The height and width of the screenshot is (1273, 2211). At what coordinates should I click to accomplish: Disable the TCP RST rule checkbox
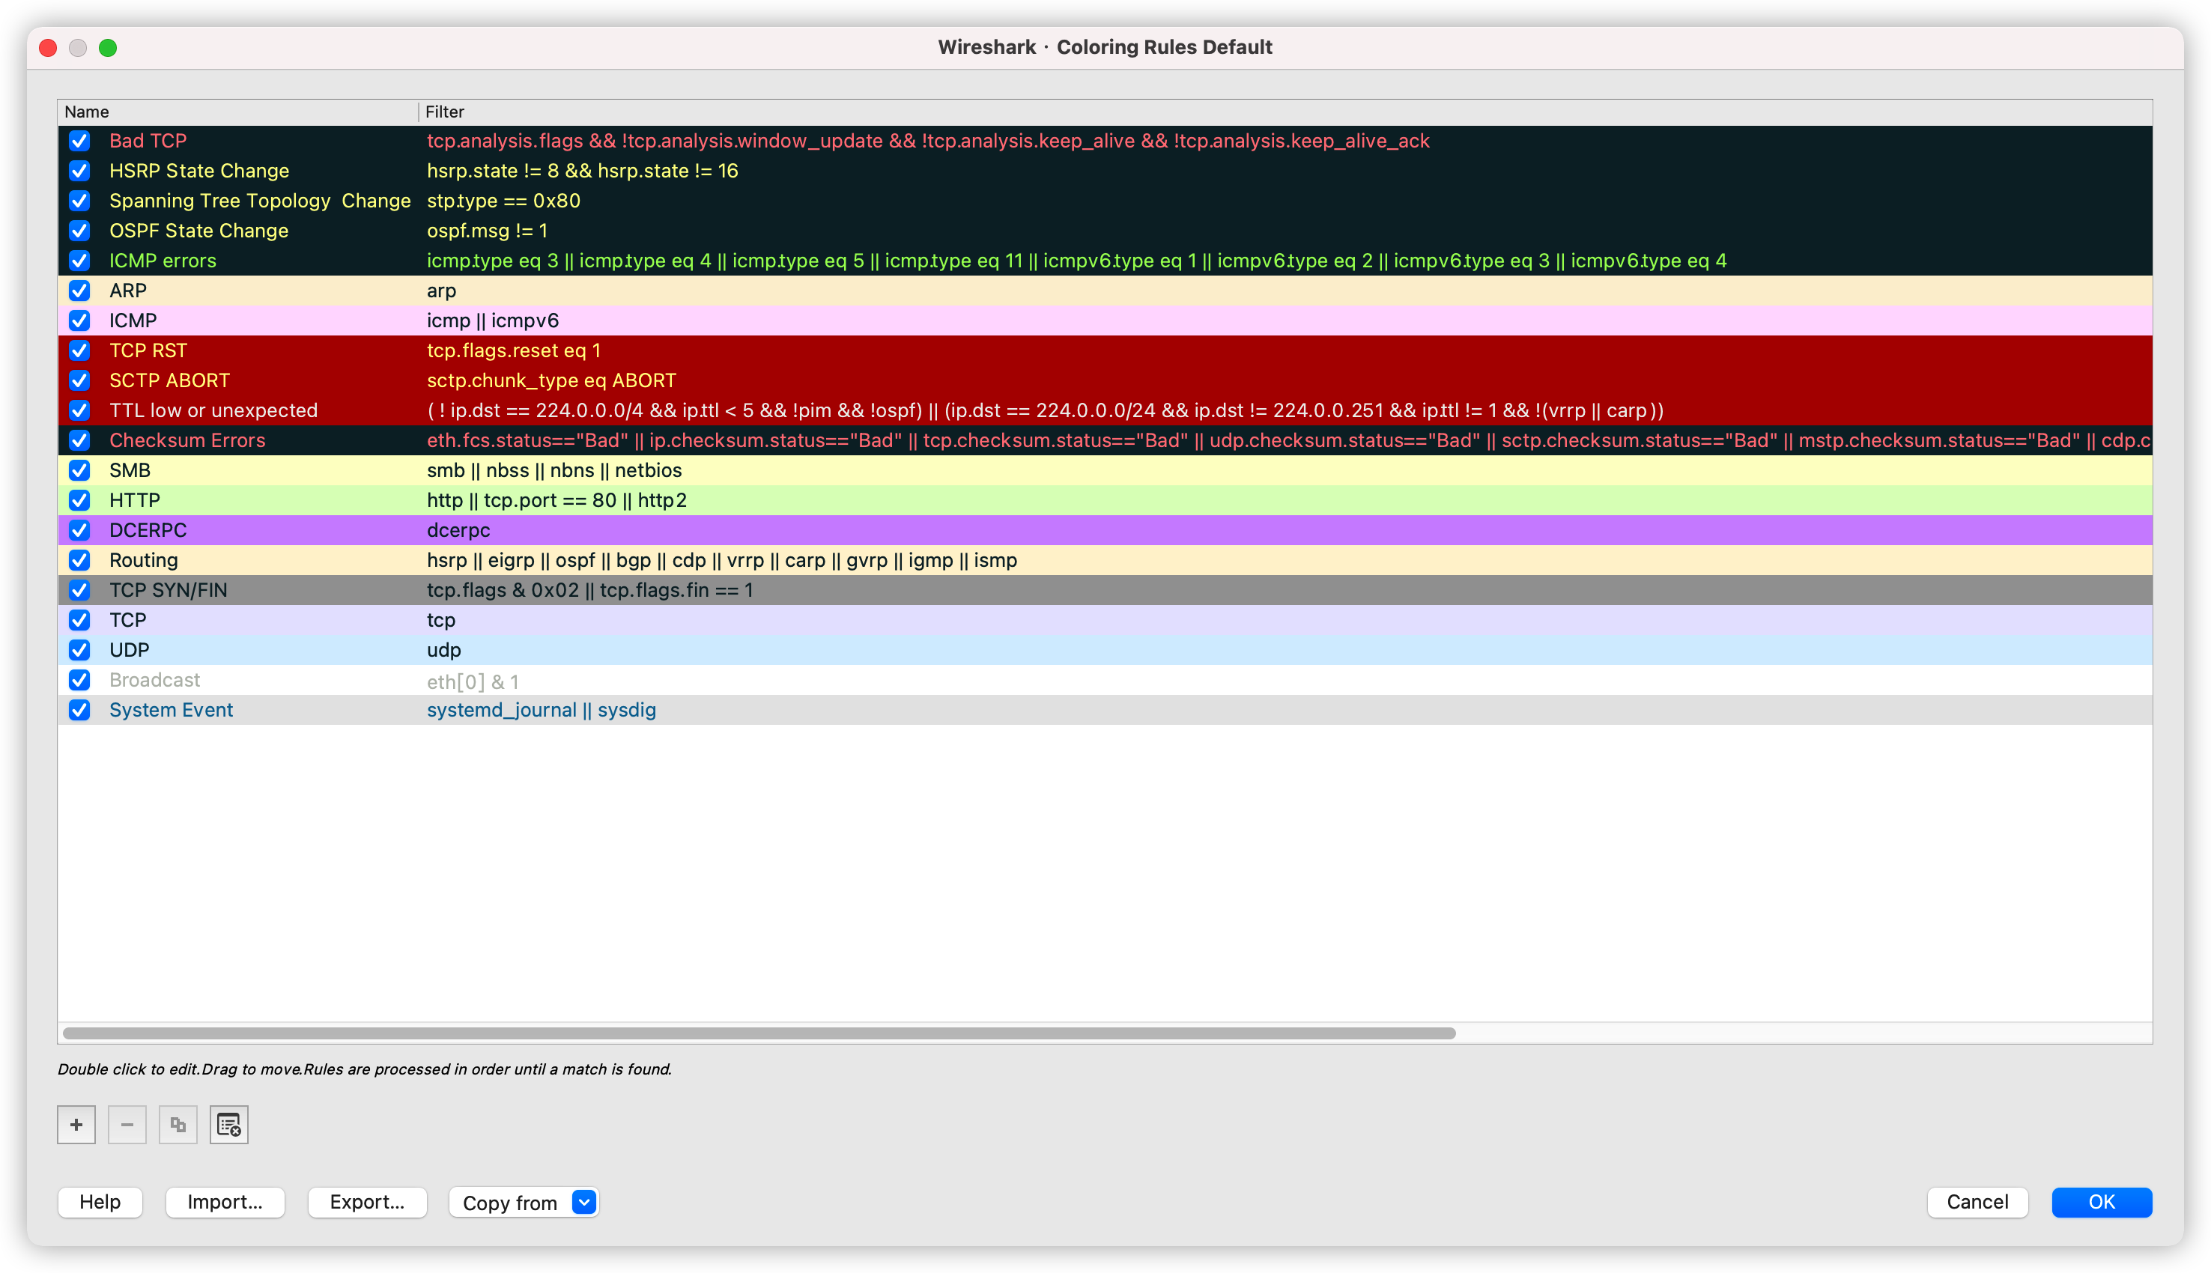click(79, 350)
